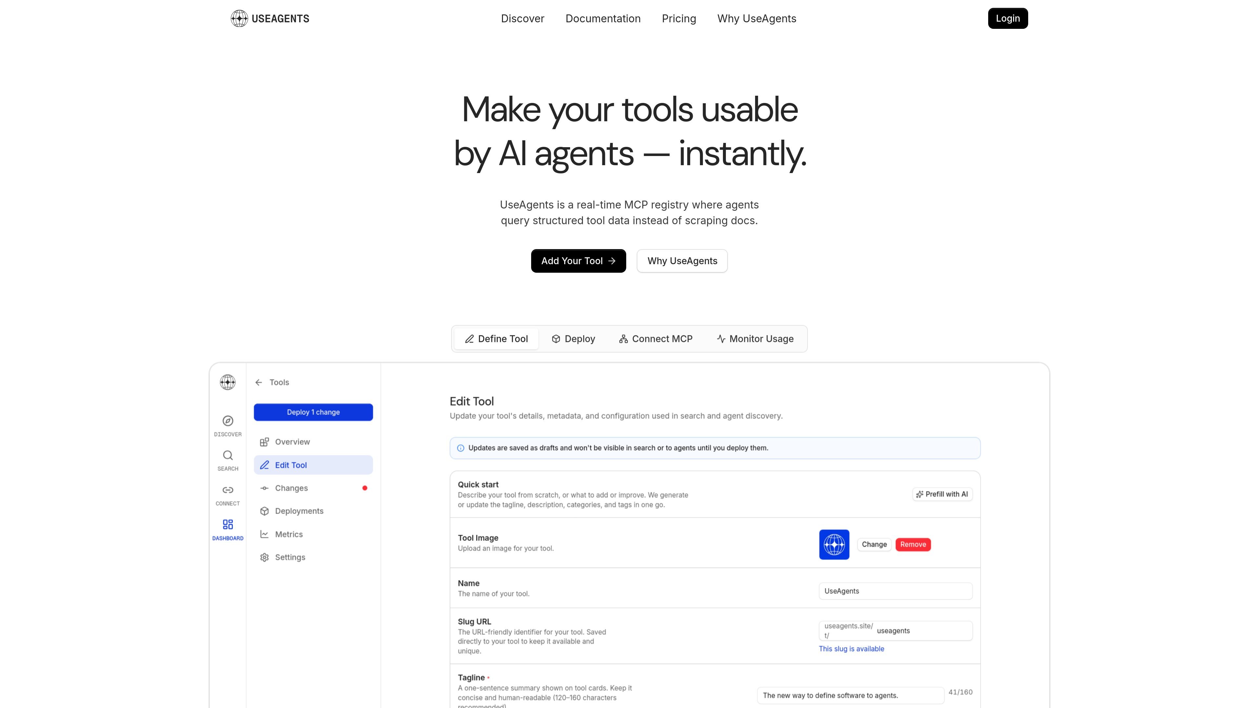
Task: Open Documentation in the top navigation
Action: point(603,19)
